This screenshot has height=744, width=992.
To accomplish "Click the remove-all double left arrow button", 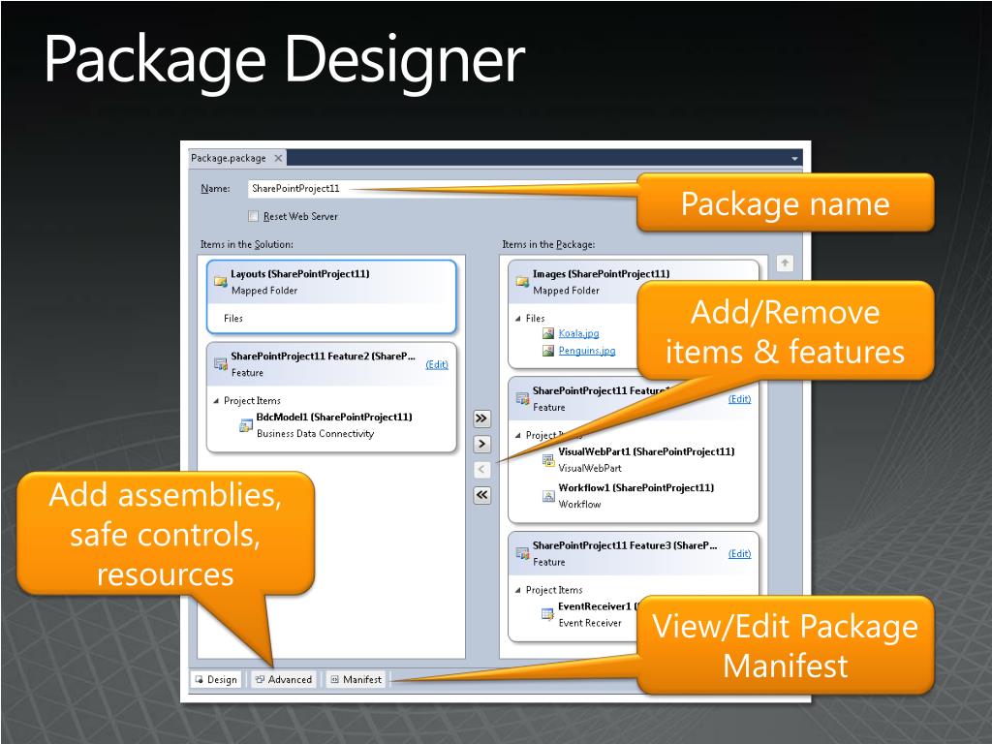I will point(481,495).
